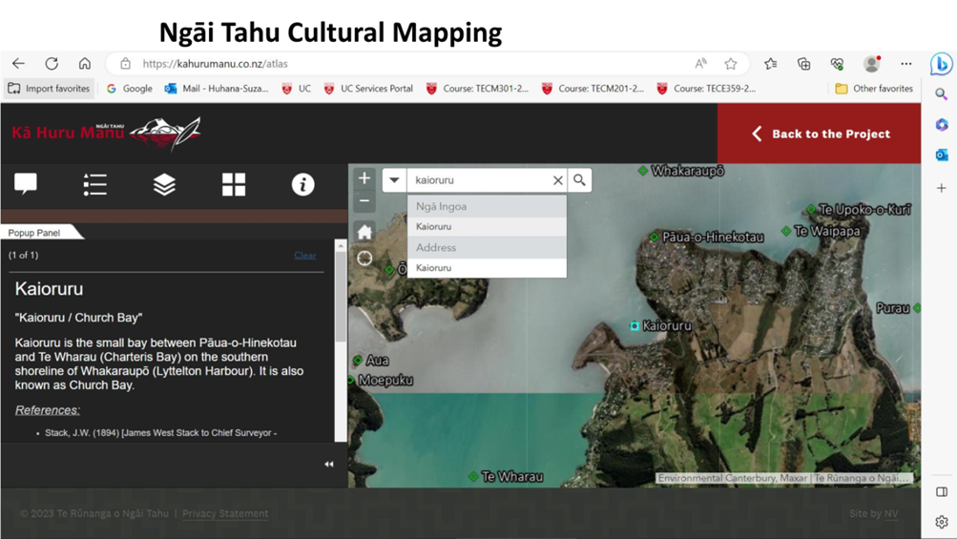Open the Course: TECE359 bookmark
Screen dimensions: 957x539
point(706,89)
